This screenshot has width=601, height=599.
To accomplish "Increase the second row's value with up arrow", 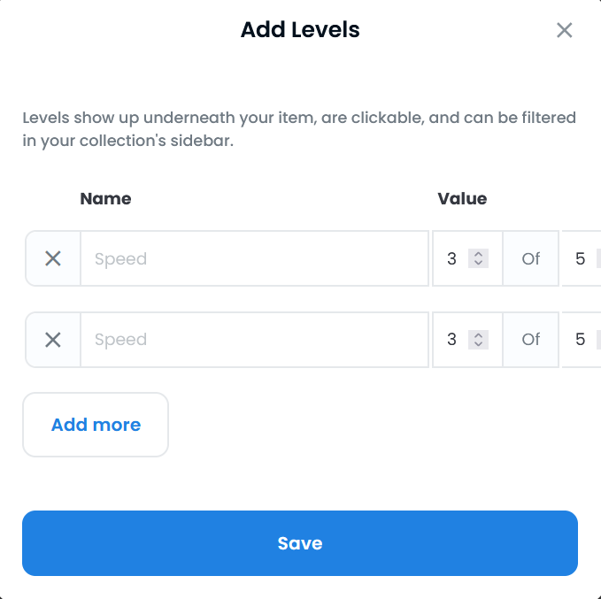I will click(478, 334).
